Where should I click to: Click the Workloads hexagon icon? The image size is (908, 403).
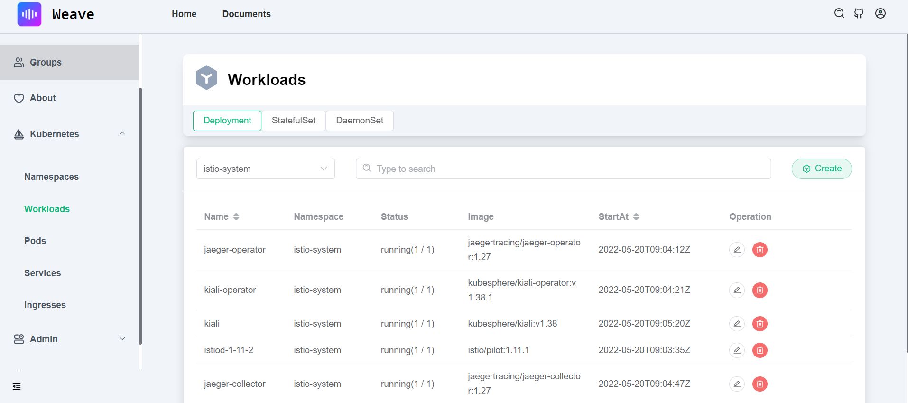coord(206,78)
